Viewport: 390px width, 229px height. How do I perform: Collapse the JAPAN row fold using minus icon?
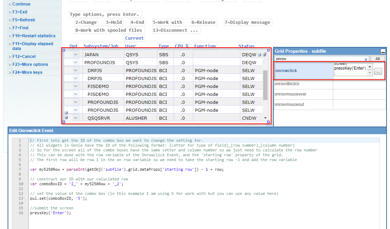tap(260, 54)
